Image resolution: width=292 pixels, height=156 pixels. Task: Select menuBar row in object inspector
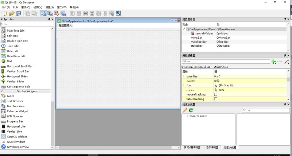point(196,38)
